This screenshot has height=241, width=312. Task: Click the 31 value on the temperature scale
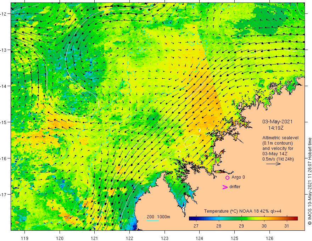pyautogui.click(x=286, y=226)
